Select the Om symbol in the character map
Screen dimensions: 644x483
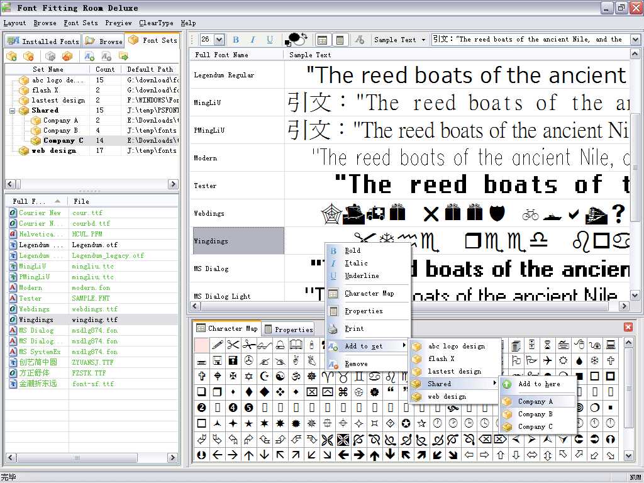296,376
